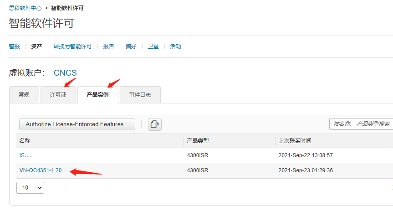Image resolution: width=393 pixels, height=211 pixels.
Task: Open 转换为智能许可 navigation item
Action: 72,46
